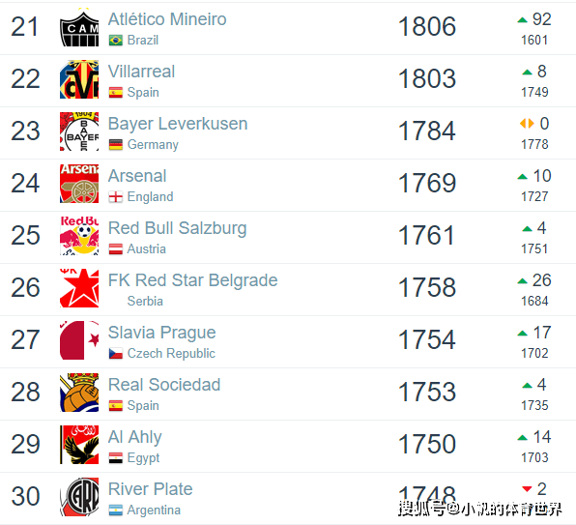Click the Red Bull Salzburg logo
The height and width of the screenshot is (525, 576).
tap(79, 236)
